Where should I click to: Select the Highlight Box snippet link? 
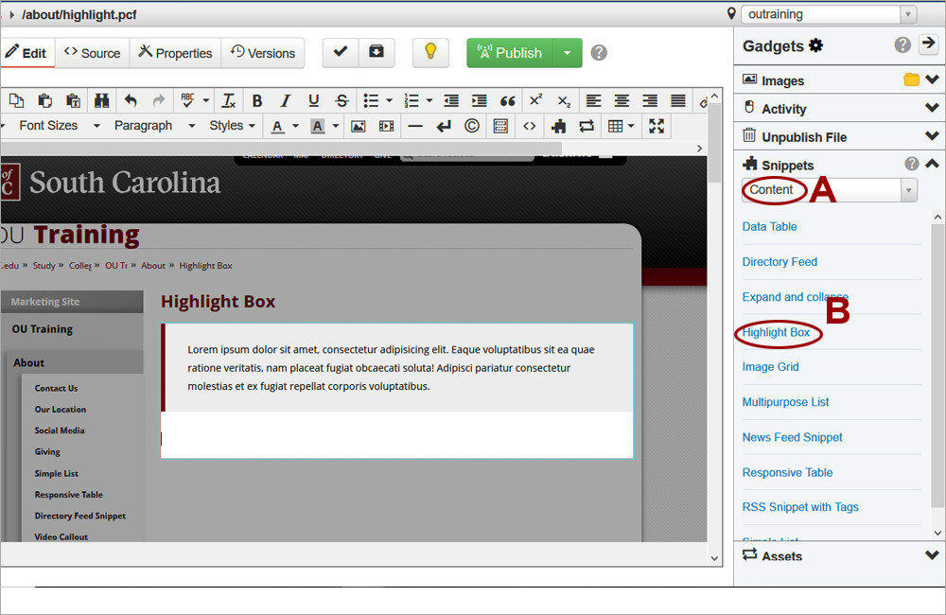pos(778,333)
